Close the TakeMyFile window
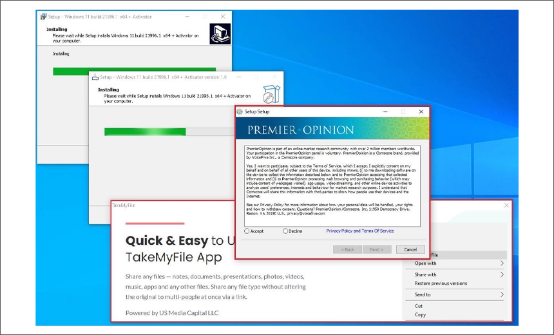Screen dimensions: 554x335 [506, 206]
